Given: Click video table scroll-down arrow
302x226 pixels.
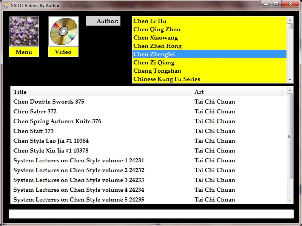Looking at the screenshot, I should tap(290, 200).
